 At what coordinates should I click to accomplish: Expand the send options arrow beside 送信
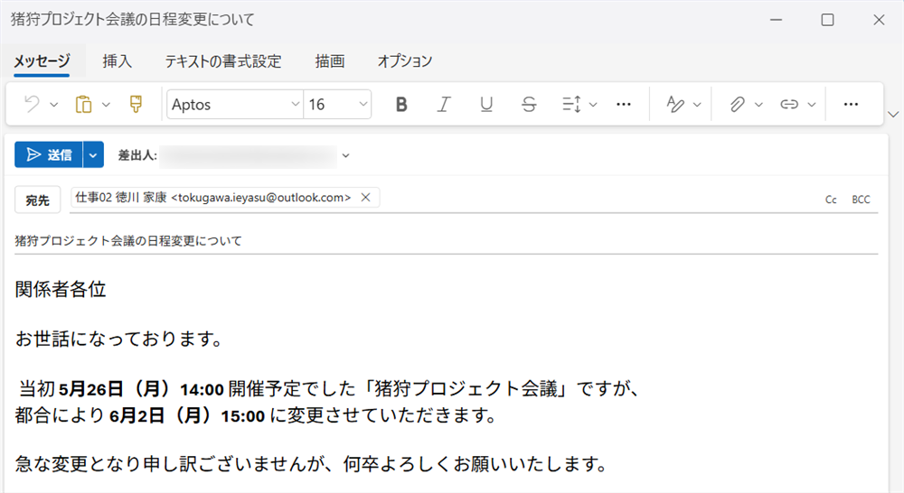pyautogui.click(x=93, y=155)
